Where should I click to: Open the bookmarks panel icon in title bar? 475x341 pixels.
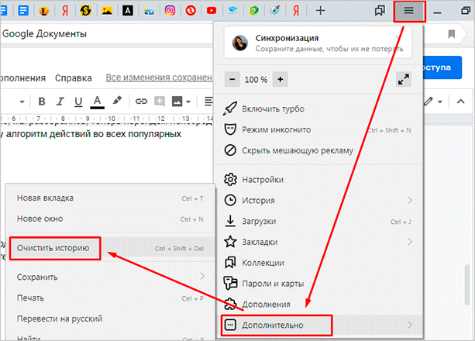click(x=380, y=11)
